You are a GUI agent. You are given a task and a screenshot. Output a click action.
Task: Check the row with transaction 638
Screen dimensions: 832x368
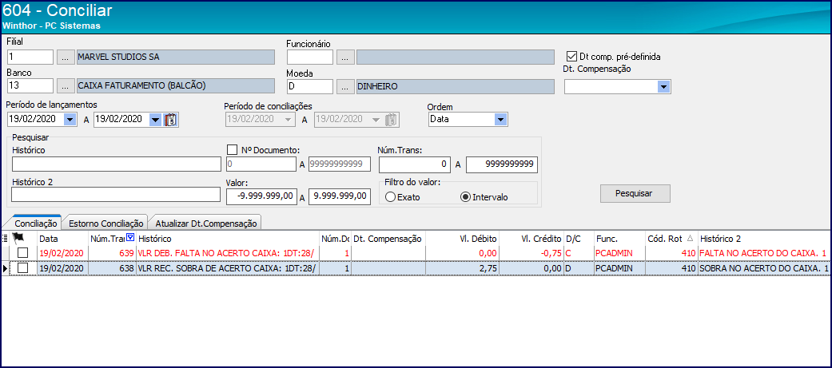pyautogui.click(x=23, y=268)
